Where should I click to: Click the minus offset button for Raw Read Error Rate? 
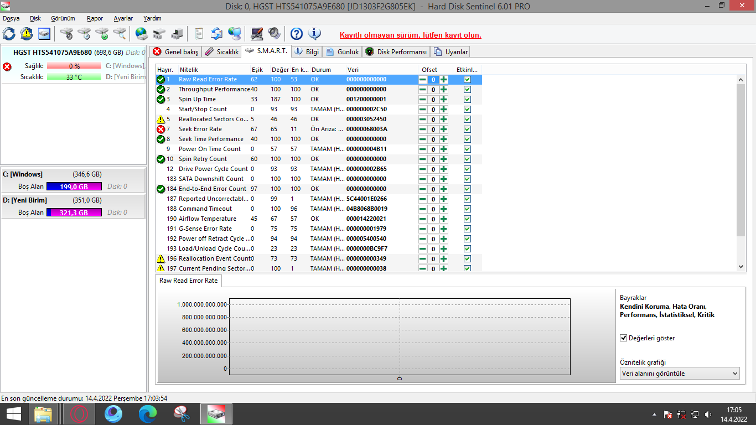[423, 80]
